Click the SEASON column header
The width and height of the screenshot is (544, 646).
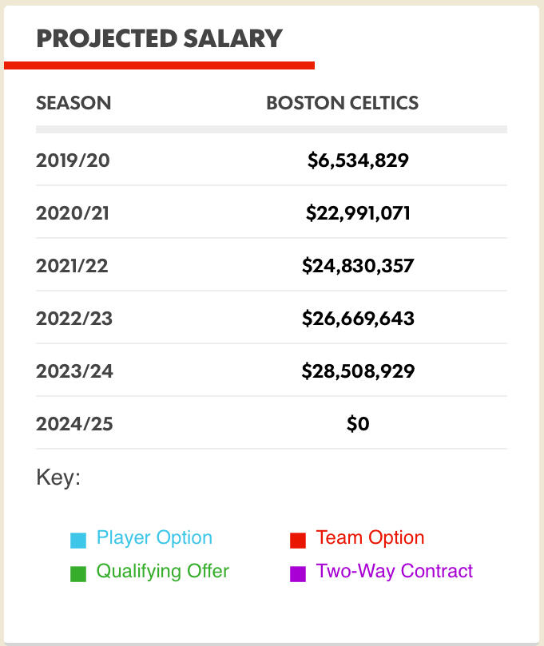click(73, 103)
